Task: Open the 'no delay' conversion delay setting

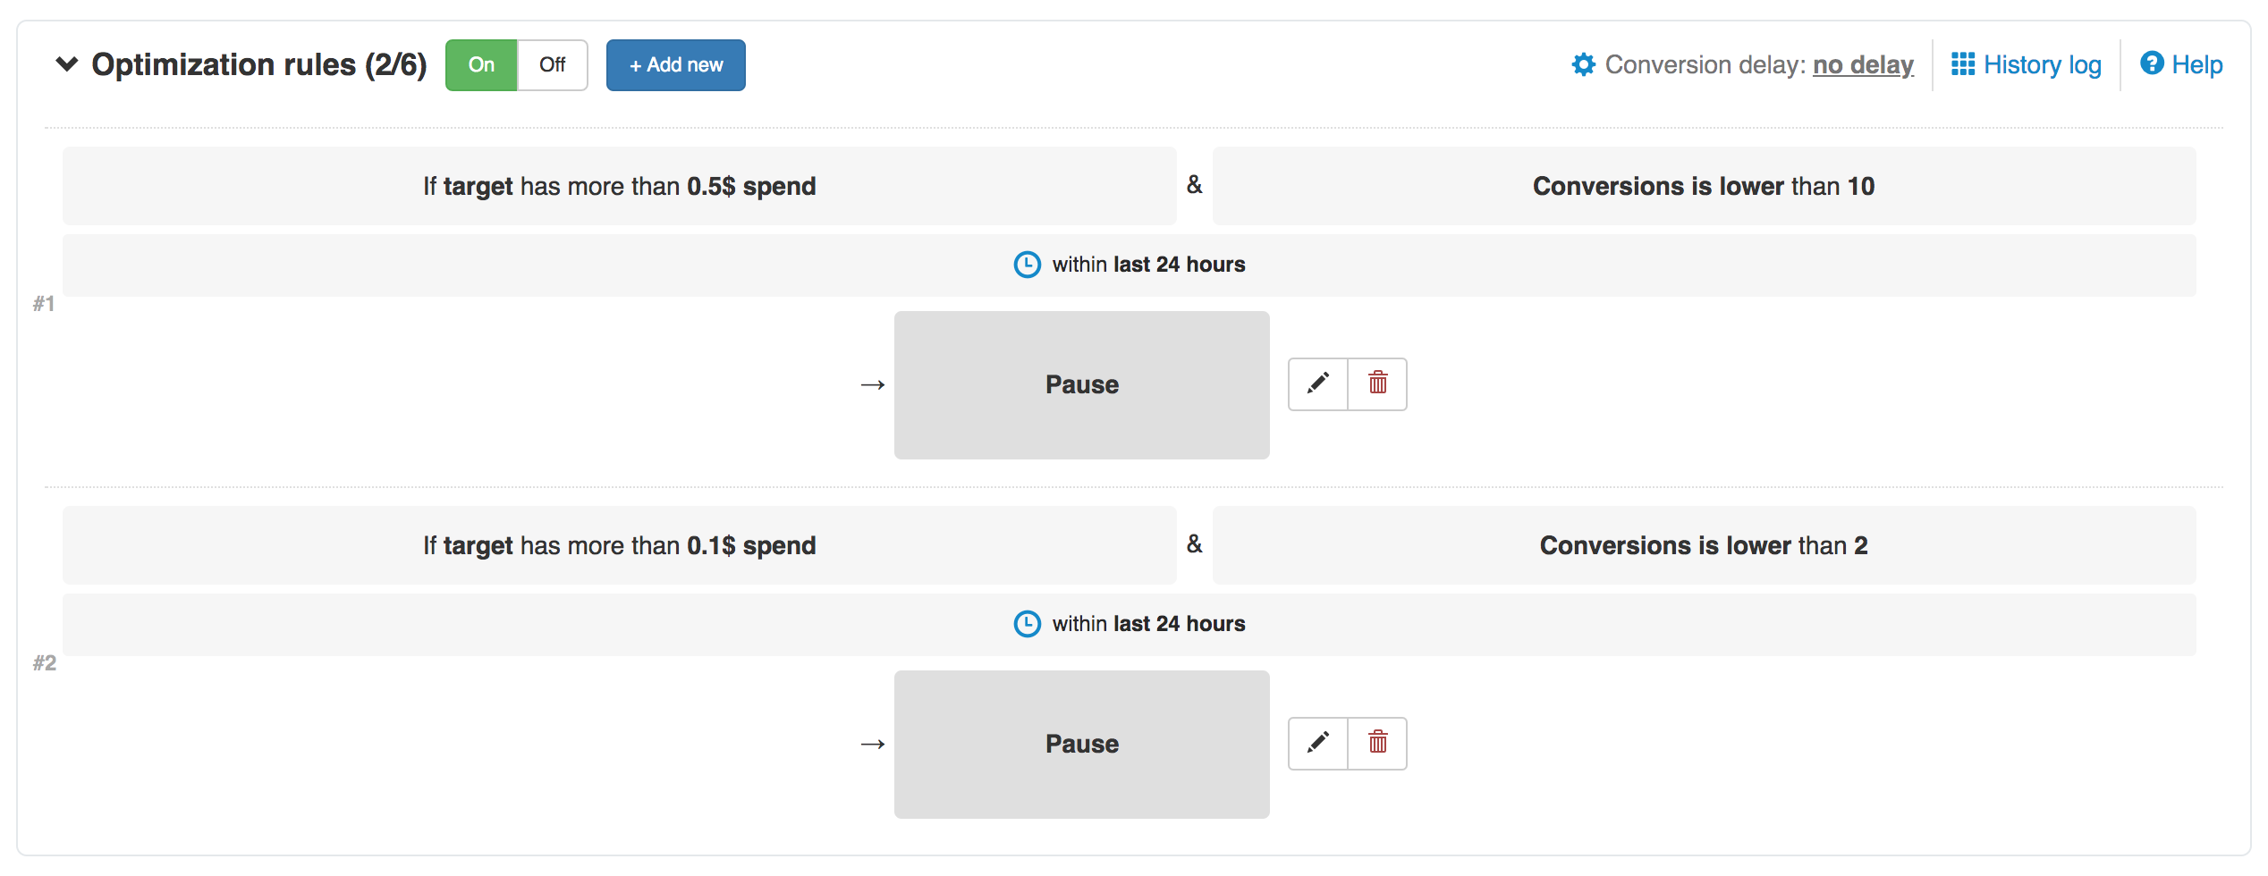Action: coord(1863,65)
